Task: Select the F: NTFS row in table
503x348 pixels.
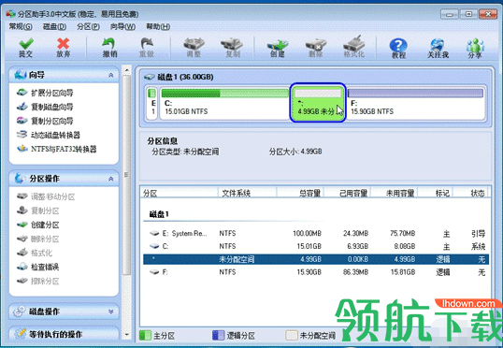Action: [316, 272]
